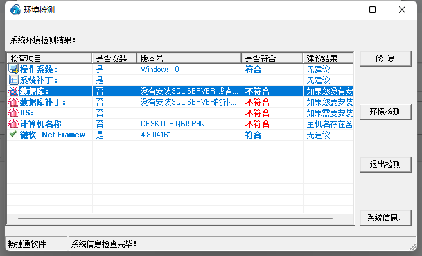Select the 微软 .Net Framew... item text
This screenshot has height=256, width=422.
(56, 135)
